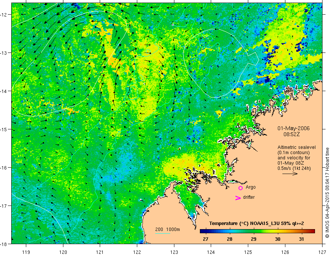
Task: Click the 124 longitude axis label
Action: [x=211, y=252]
